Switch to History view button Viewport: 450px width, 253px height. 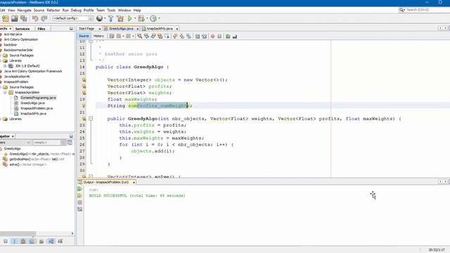(x=98, y=36)
